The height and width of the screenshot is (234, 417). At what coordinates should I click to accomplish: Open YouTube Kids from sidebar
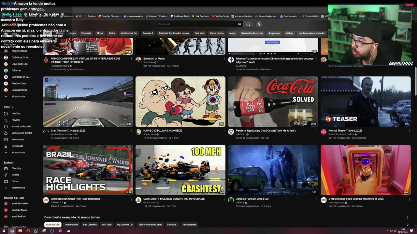click(x=19, y=216)
